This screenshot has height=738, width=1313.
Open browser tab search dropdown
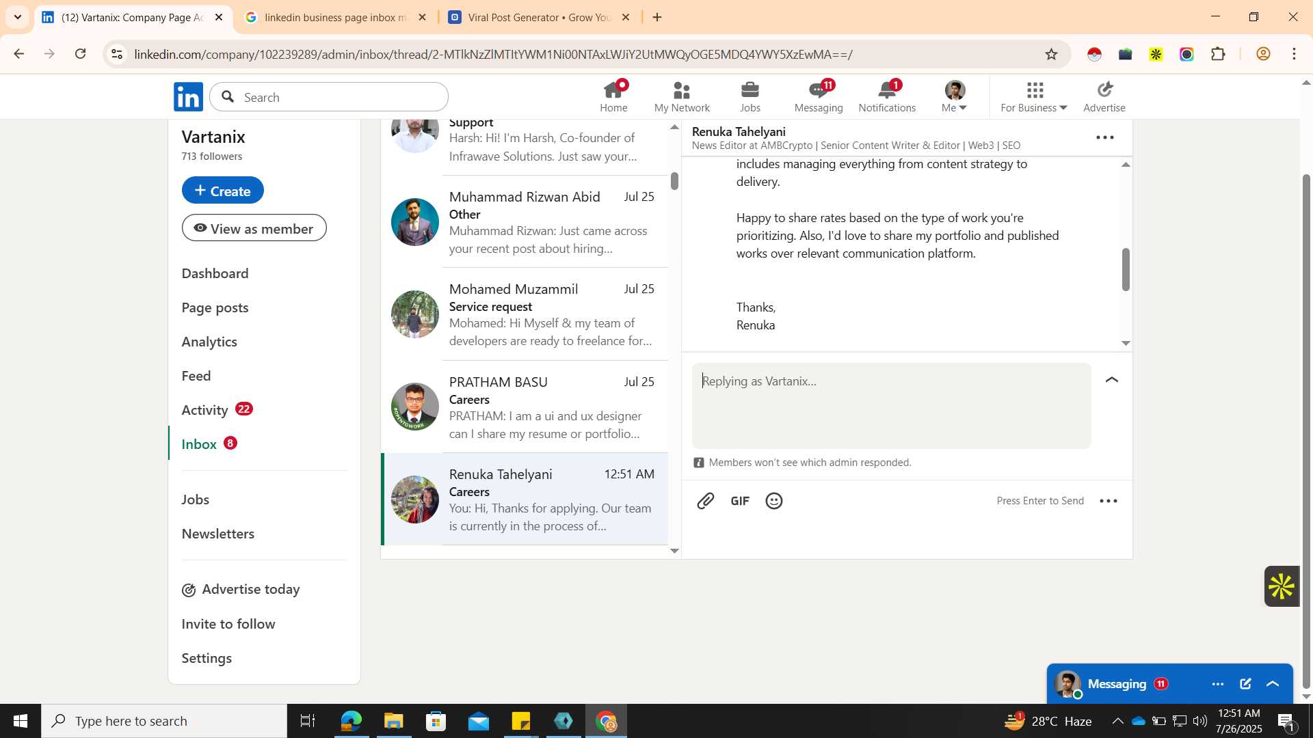18,17
